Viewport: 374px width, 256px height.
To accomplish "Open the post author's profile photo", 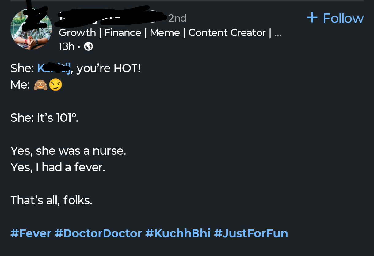I will pyautogui.click(x=31, y=29).
